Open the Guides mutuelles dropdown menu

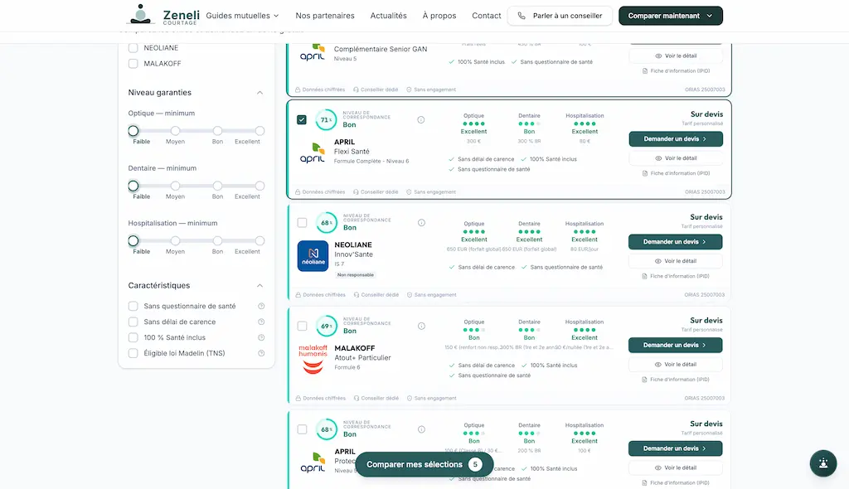[243, 16]
